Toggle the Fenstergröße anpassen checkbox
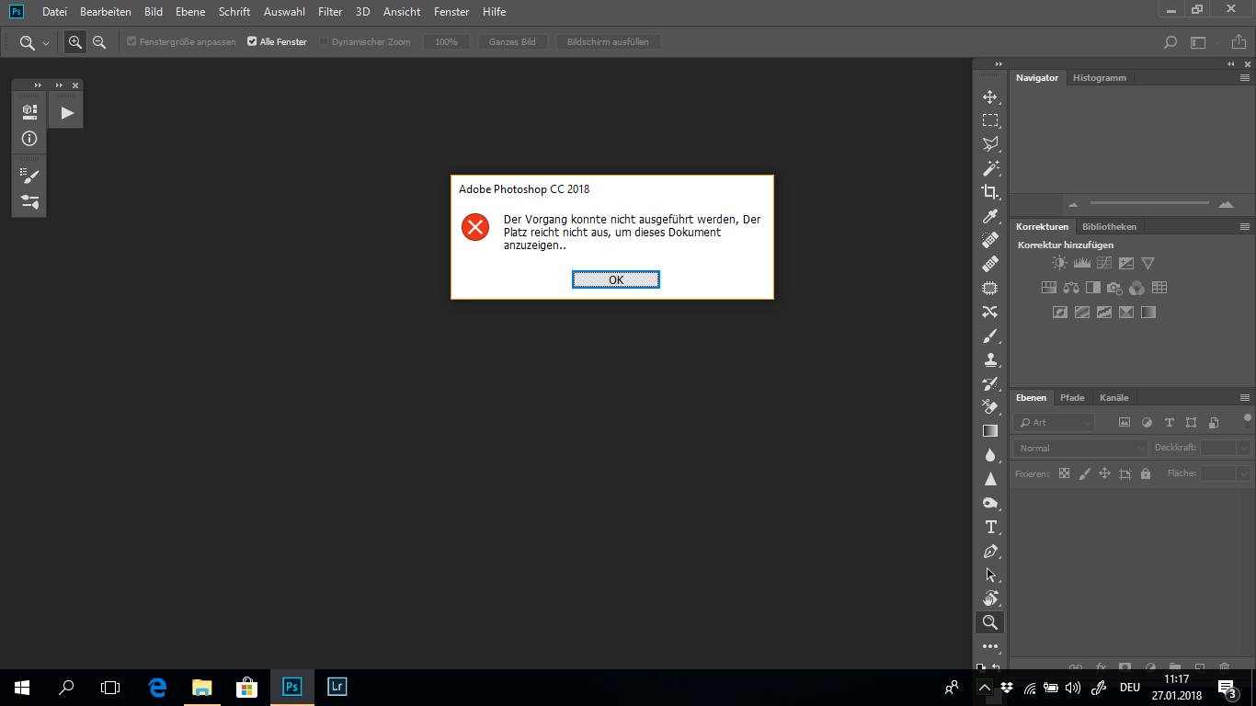1256x706 pixels. pos(131,41)
